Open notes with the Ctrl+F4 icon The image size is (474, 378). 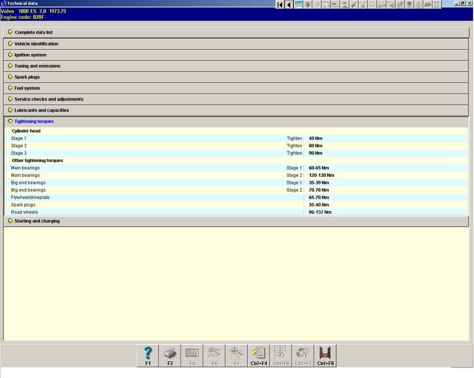[x=258, y=356]
